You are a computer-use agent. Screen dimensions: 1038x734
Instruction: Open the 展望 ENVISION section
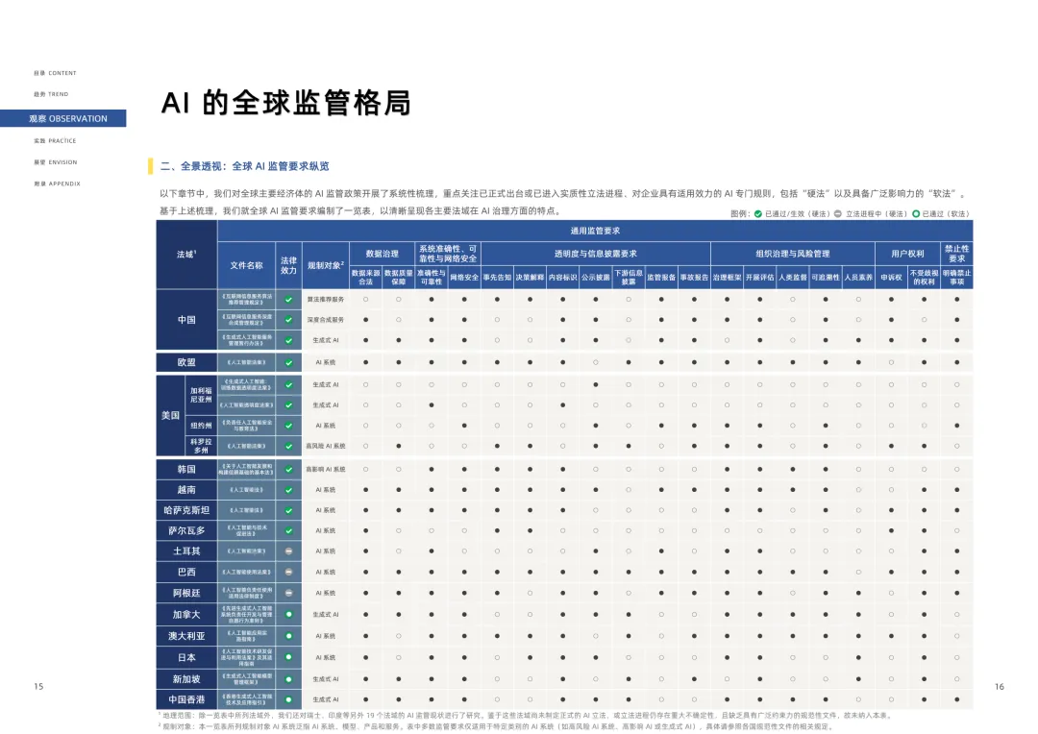(x=56, y=162)
